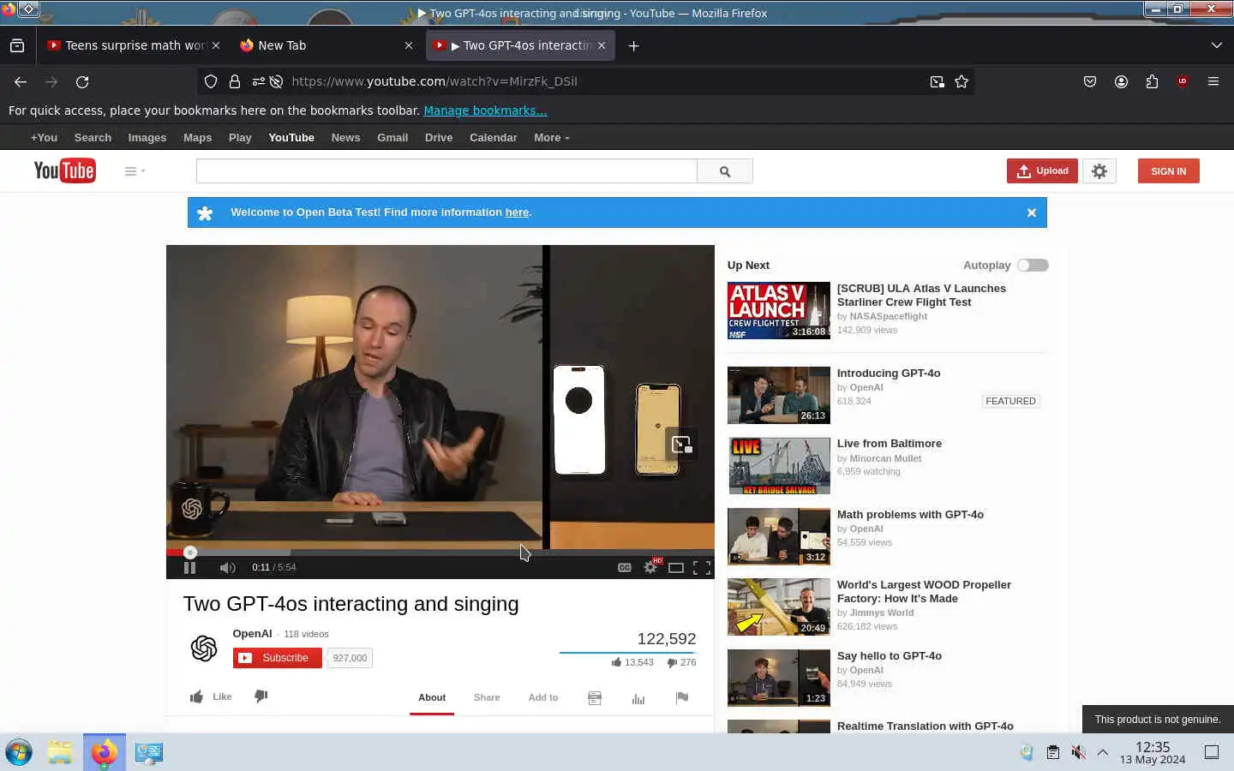This screenshot has height=771, width=1234.
Task: Click the OpenAI channel name link
Action: (x=252, y=634)
